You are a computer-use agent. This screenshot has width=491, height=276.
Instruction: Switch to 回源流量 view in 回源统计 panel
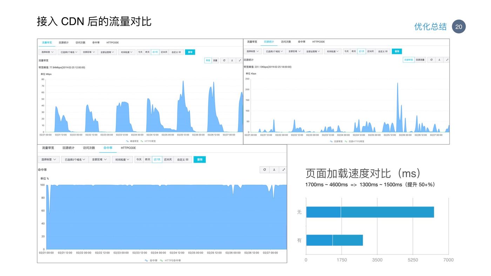pyautogui.click(x=420, y=60)
